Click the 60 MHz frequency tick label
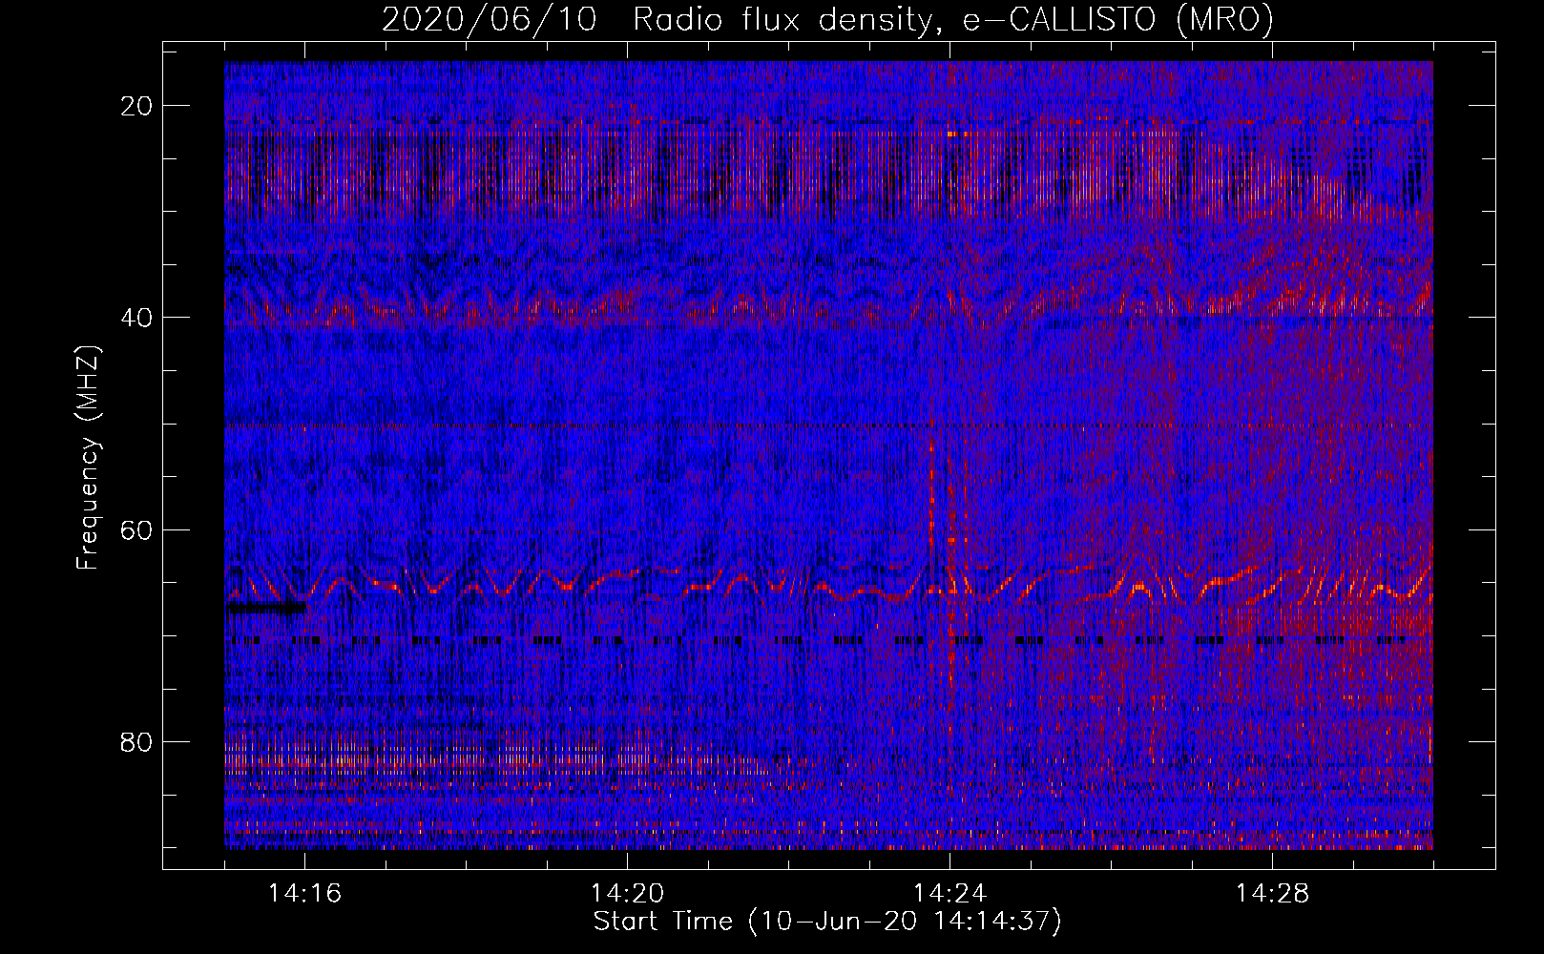The image size is (1544, 954). tap(136, 529)
